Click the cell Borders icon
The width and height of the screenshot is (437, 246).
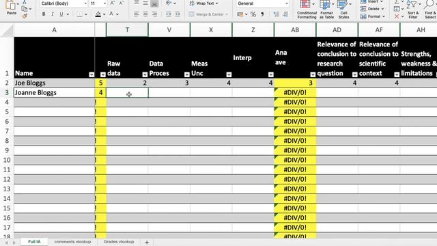(x=80, y=14)
